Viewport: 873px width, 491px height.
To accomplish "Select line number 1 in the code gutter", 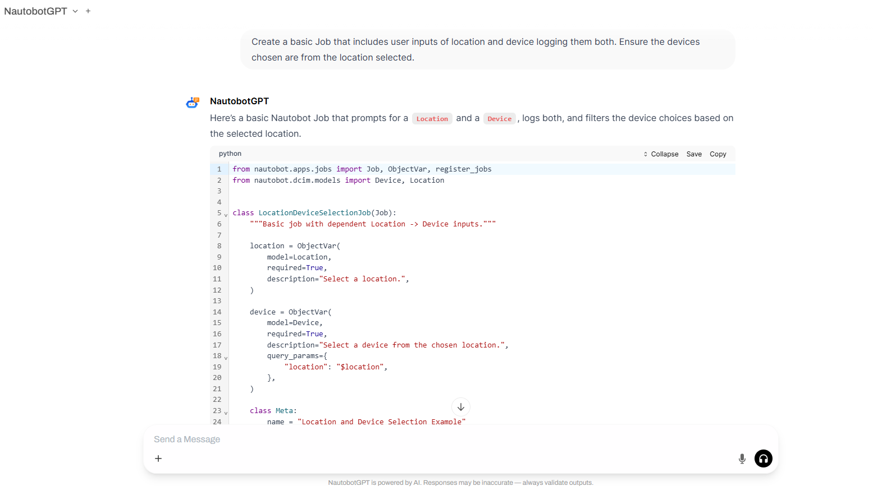I will click(x=219, y=169).
